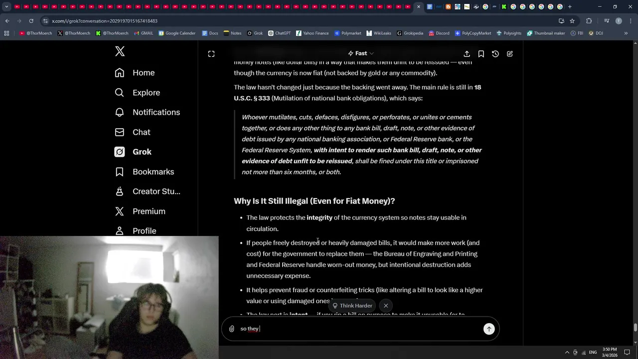The height and width of the screenshot is (359, 638).
Task: Open a new browser tab
Action: coord(570,6)
